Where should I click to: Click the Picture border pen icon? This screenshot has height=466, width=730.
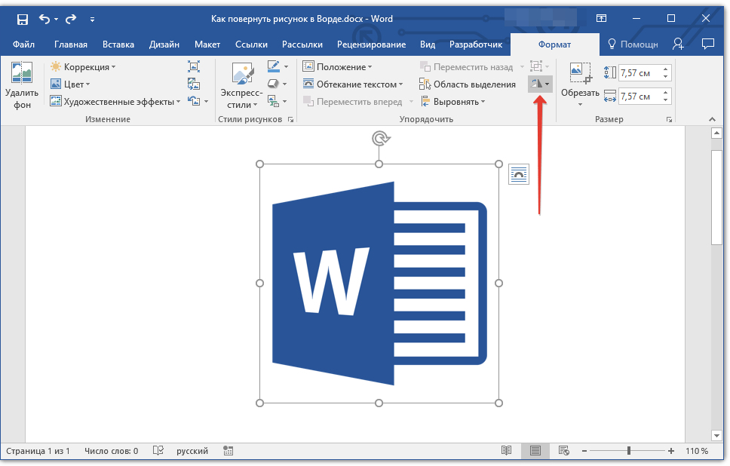click(273, 67)
